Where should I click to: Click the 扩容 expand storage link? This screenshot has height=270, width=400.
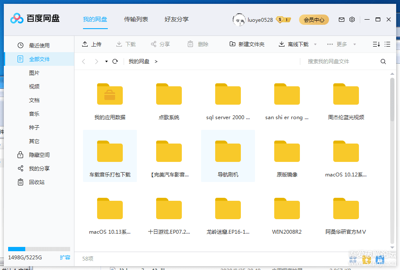tap(65, 257)
